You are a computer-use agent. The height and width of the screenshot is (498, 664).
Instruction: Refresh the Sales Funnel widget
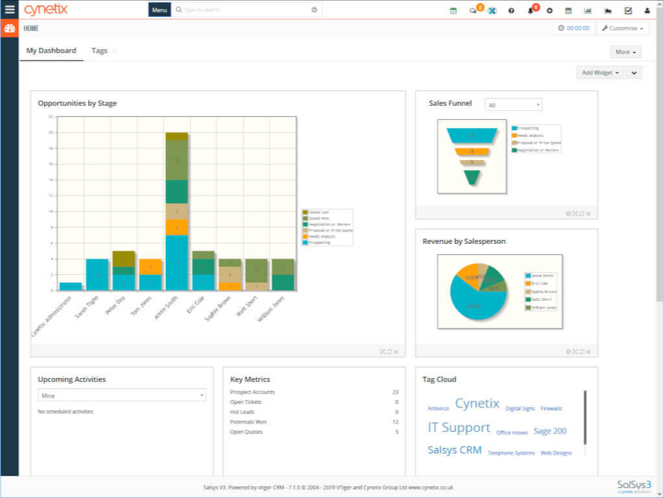582,213
